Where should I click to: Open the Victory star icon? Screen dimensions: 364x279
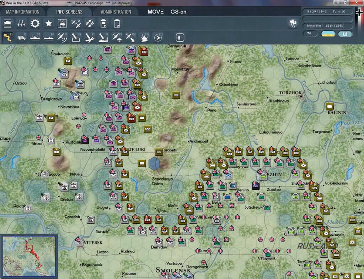click(48, 23)
